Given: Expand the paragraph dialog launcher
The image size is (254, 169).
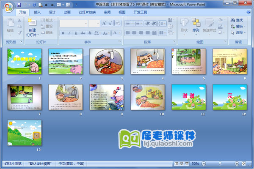Looking at the screenshot, I should tap(174, 41).
